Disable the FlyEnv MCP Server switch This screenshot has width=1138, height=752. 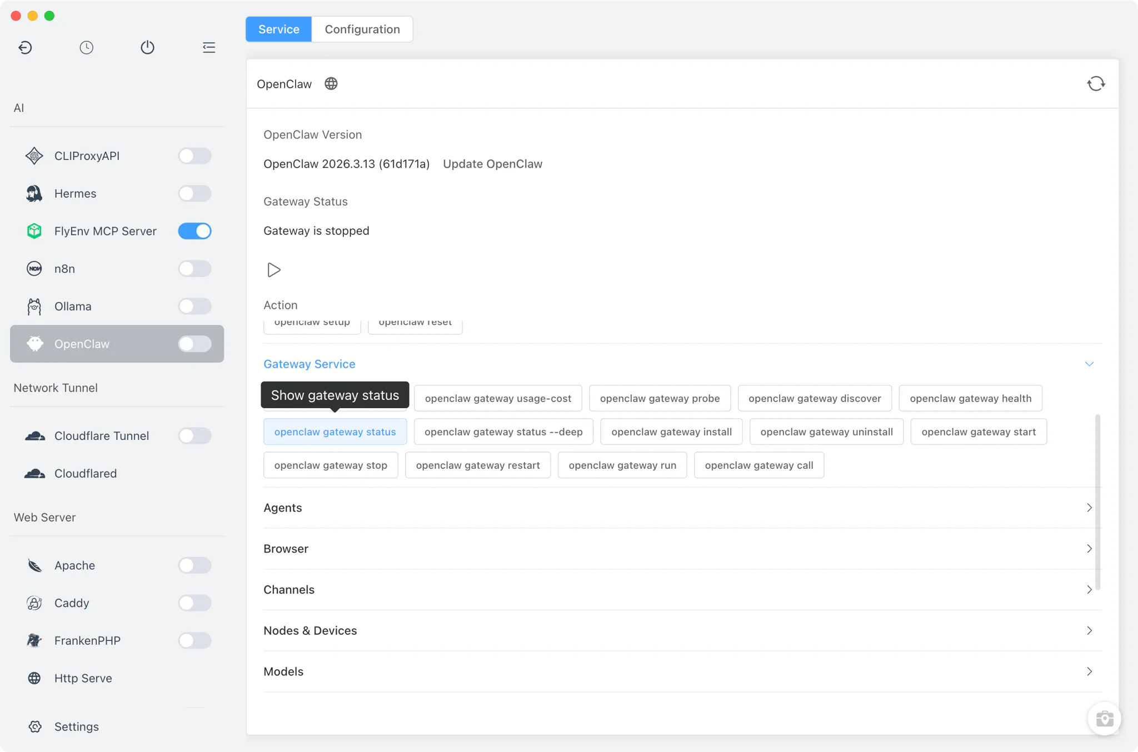point(194,231)
